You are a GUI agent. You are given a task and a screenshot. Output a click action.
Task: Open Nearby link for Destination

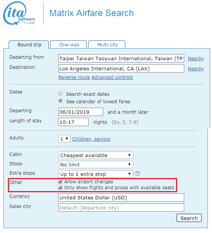tap(196, 69)
